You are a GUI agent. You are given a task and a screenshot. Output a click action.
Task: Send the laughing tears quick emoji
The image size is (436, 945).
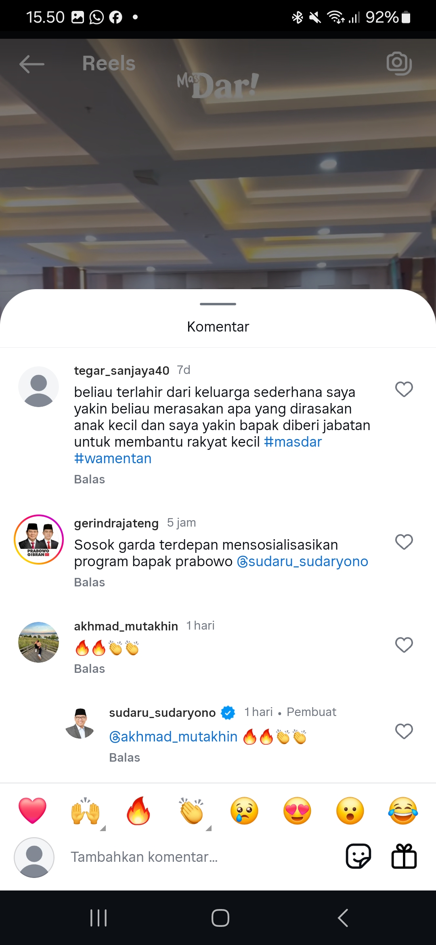pos(403,811)
